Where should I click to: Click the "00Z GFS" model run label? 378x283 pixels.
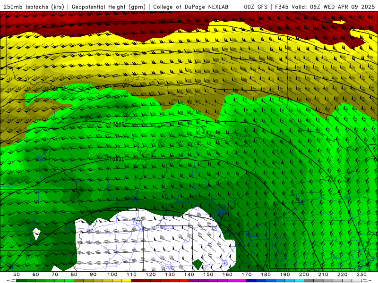pyautogui.click(x=256, y=7)
